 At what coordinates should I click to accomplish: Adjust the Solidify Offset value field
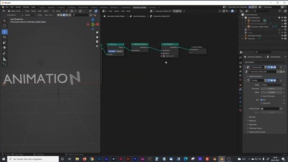(271, 92)
